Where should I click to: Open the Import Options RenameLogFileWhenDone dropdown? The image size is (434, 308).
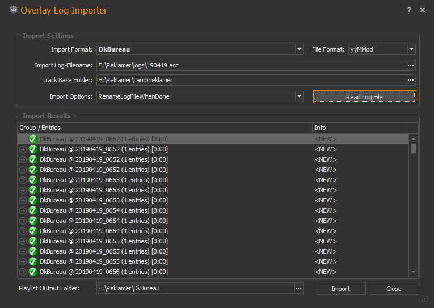(x=299, y=96)
